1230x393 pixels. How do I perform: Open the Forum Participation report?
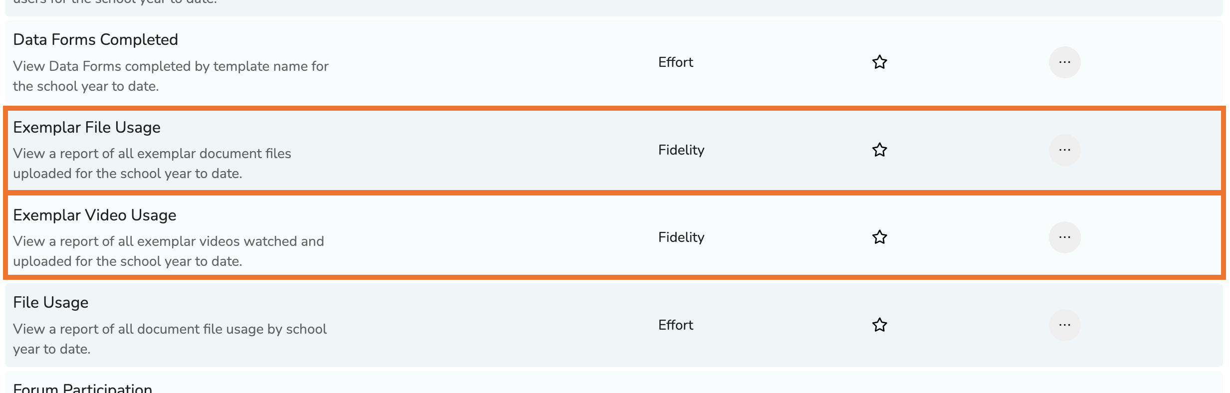tap(83, 388)
